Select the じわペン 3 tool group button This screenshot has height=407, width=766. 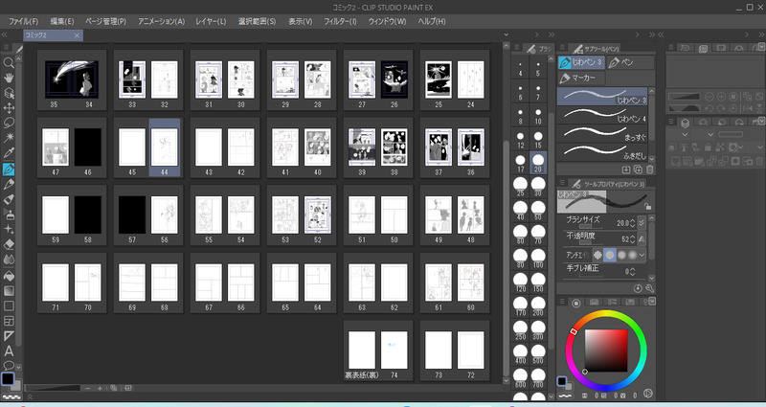click(581, 62)
